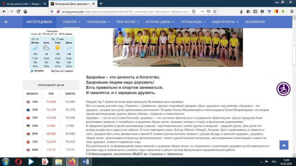Open the ОБЪЯВЛЕНИЯ menu item

pos(255,22)
